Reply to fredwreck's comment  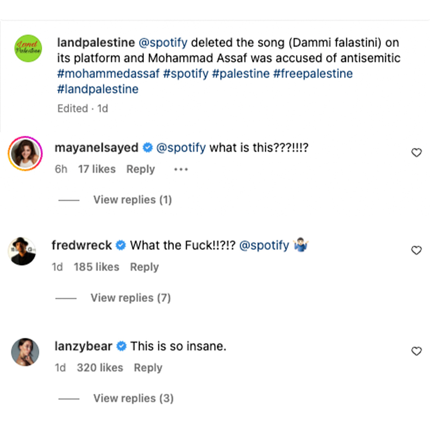click(144, 267)
